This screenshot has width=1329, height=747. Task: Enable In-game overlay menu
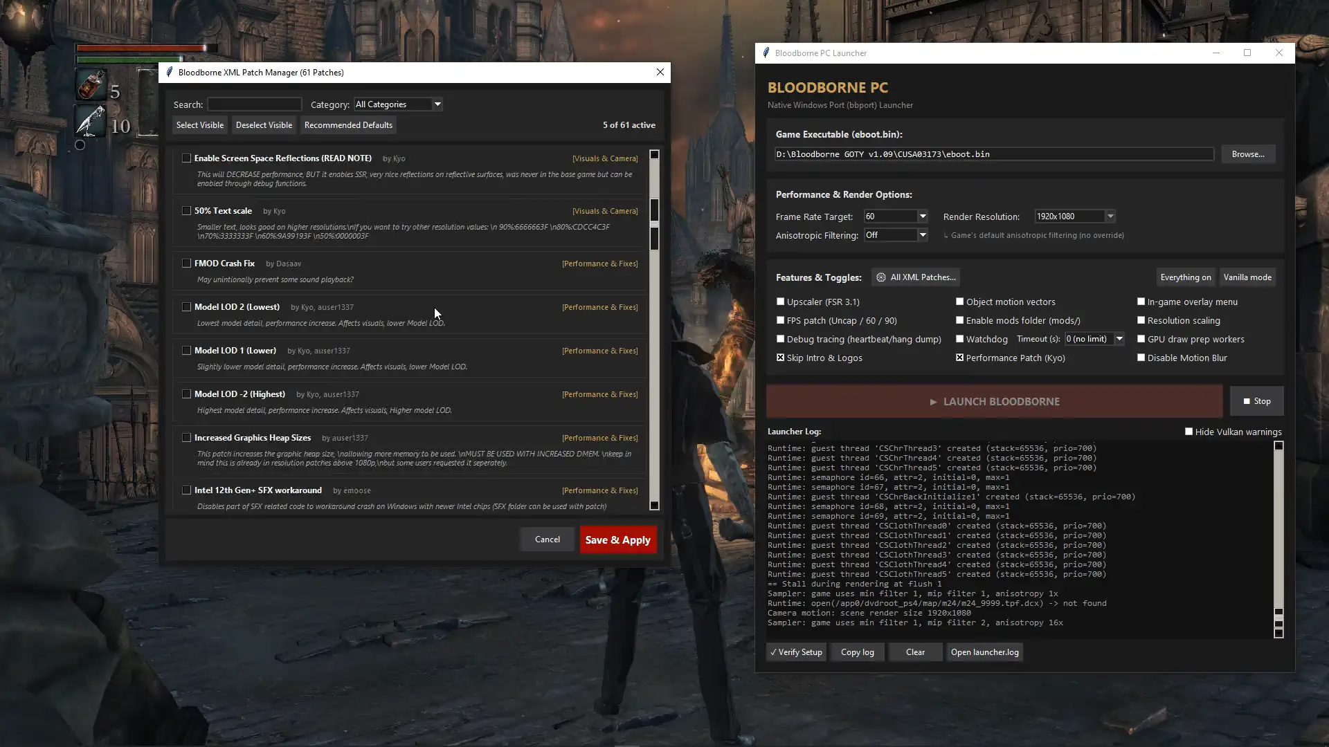1141,302
